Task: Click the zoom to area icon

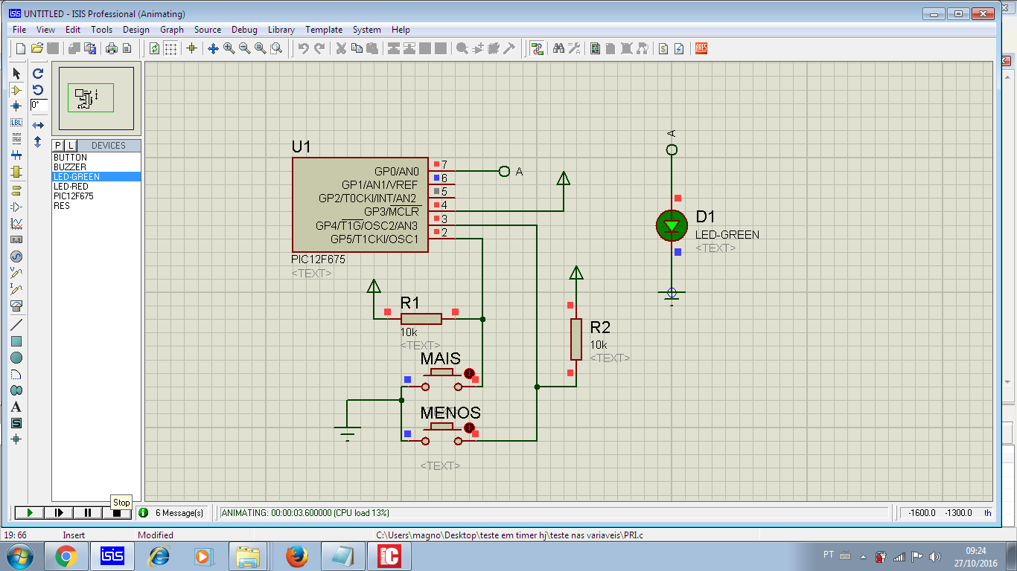Action: (276, 48)
